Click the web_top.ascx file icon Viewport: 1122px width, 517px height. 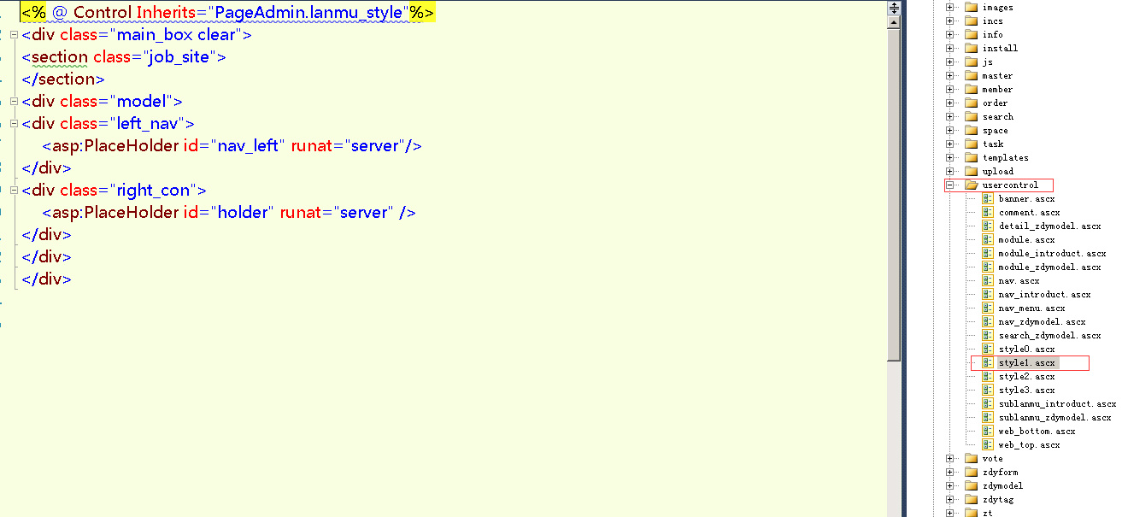(987, 445)
